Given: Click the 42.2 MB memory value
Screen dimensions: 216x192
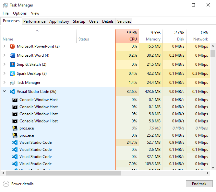Looking at the screenshot, I should click(154, 73).
